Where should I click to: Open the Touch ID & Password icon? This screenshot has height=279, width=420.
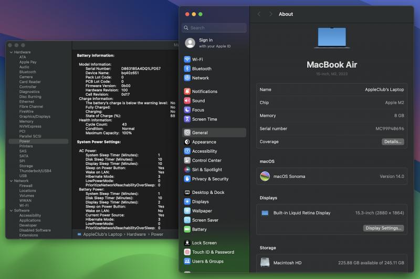tap(187, 252)
